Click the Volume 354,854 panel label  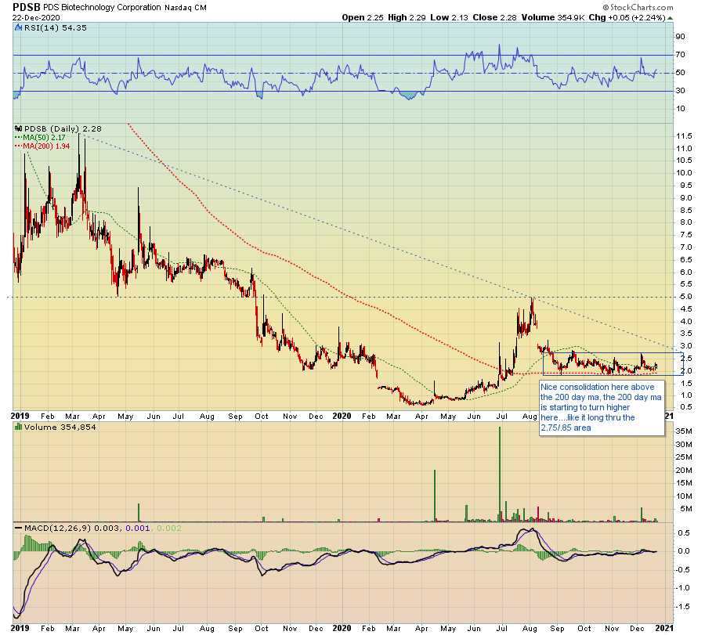tap(60, 427)
